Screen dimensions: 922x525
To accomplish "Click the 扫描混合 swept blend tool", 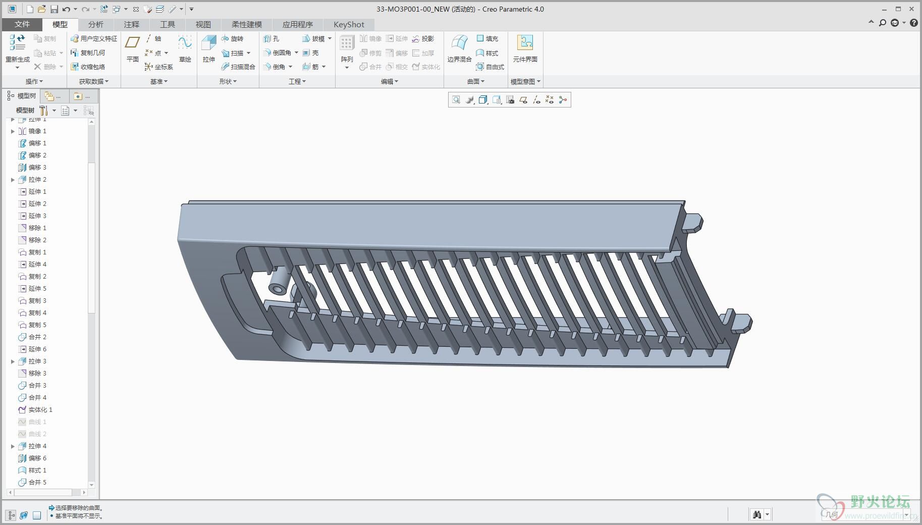I will tap(238, 67).
